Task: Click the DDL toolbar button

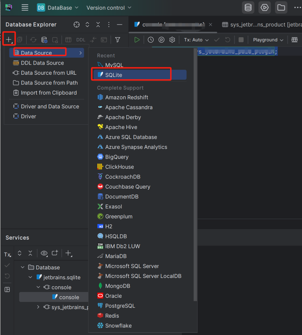Action: coord(81,40)
